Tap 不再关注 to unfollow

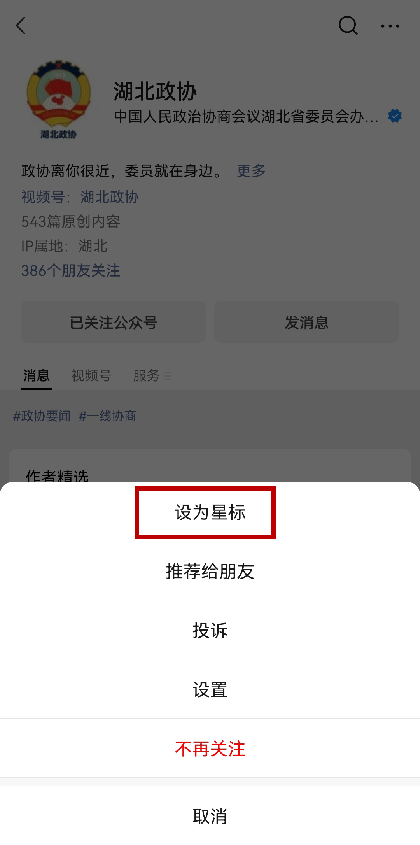[x=210, y=748]
